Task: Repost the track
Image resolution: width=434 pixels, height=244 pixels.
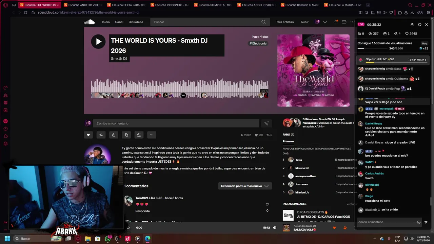Action: [101, 135]
